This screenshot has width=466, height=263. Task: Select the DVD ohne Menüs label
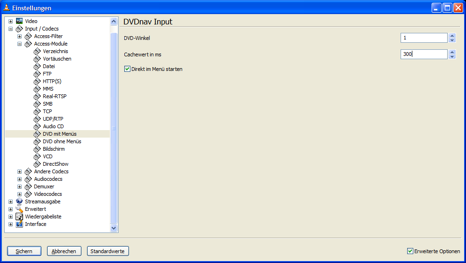point(62,141)
